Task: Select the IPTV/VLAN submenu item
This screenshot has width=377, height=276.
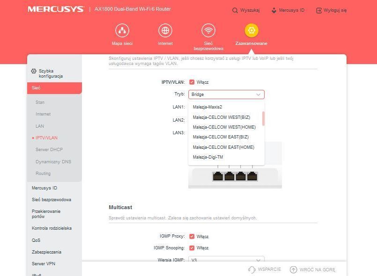Action: 46,138
